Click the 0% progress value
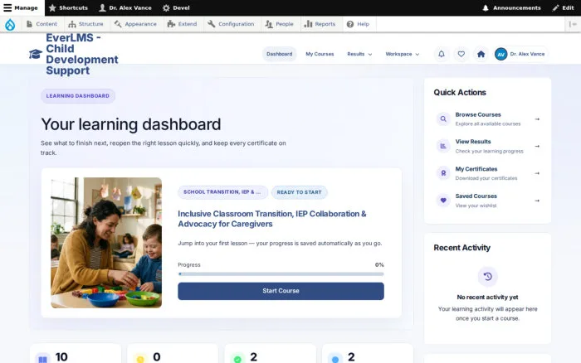The height and width of the screenshot is (363, 581). point(379,265)
